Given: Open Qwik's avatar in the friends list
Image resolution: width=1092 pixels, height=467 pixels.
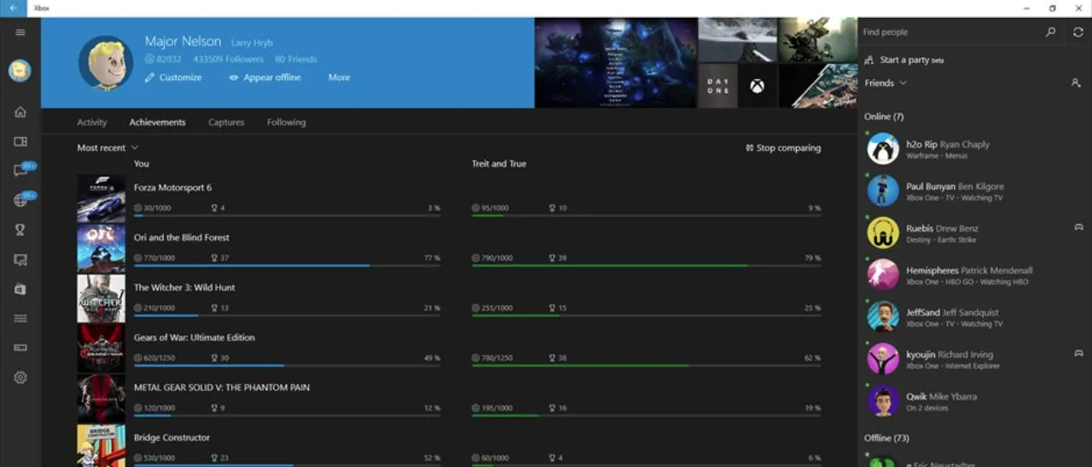Looking at the screenshot, I should pyautogui.click(x=883, y=401).
